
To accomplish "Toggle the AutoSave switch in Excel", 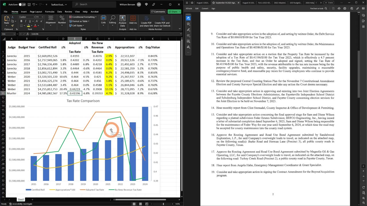I will (x=22, y=5).
